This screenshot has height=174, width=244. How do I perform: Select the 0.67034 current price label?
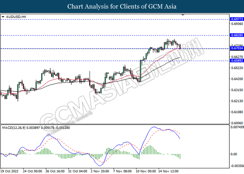tap(237, 48)
